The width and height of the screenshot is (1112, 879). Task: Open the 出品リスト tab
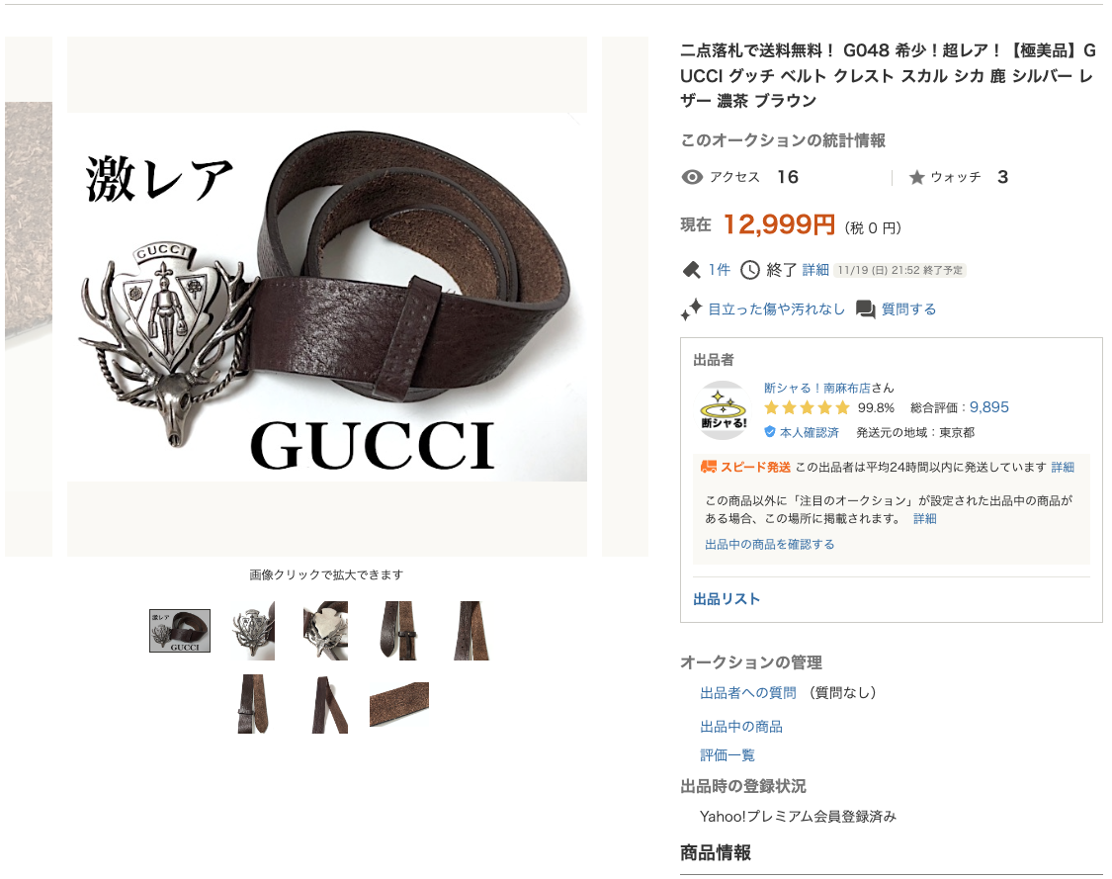pos(727,599)
